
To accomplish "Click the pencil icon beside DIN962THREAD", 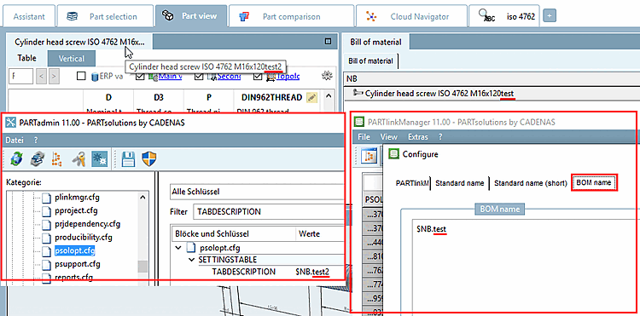I will [311, 97].
